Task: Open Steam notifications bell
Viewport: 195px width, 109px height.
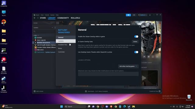Action: [x=134, y=15]
